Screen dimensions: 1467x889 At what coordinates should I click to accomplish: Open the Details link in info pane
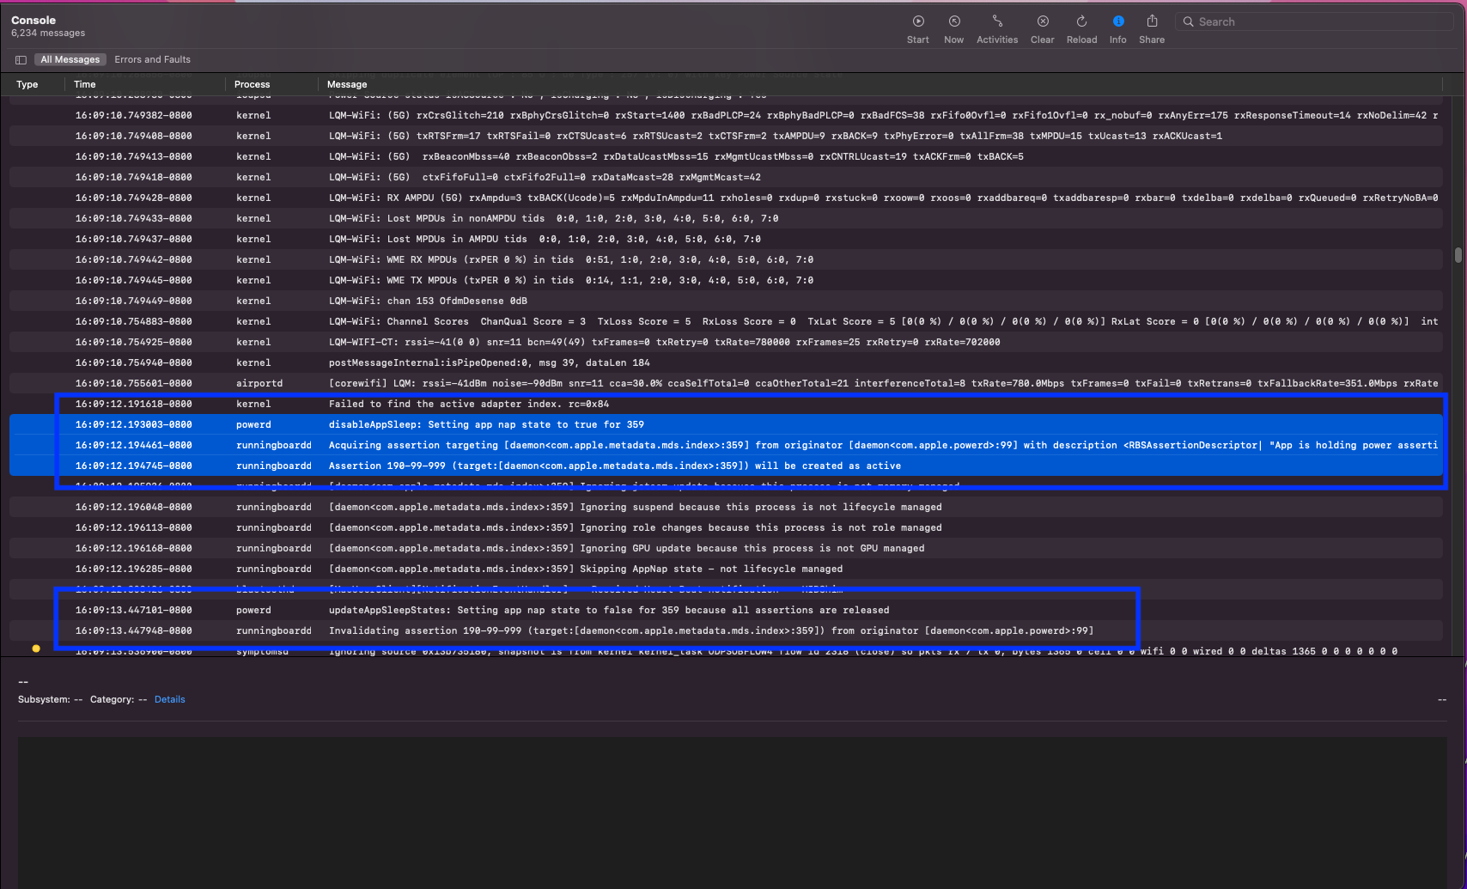click(x=170, y=699)
